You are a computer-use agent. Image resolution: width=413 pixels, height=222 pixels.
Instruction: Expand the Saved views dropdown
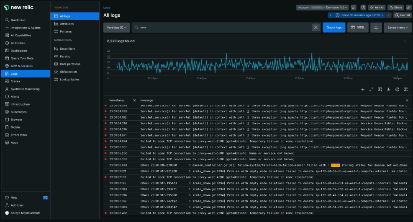coord(397,28)
